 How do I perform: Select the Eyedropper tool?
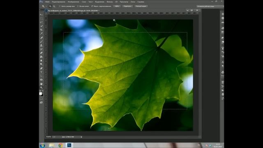click(41, 33)
